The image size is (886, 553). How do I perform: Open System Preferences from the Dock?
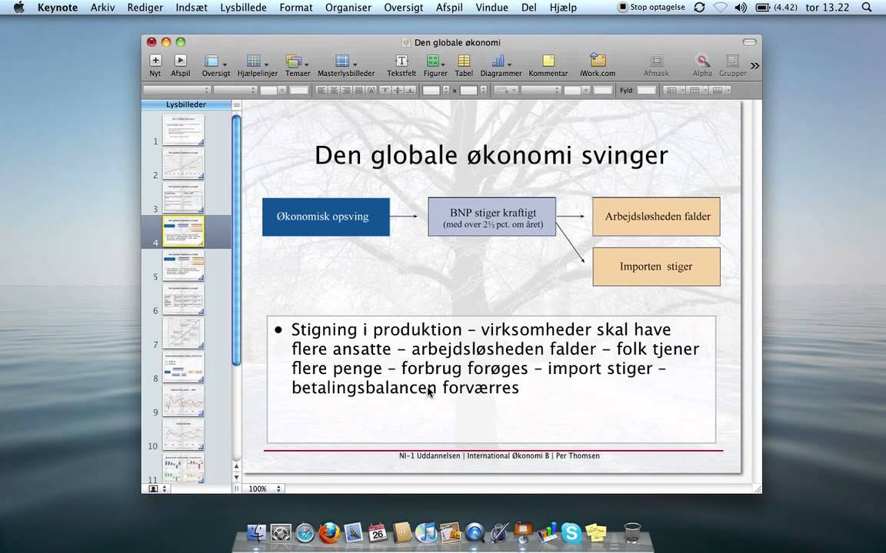[x=281, y=533]
